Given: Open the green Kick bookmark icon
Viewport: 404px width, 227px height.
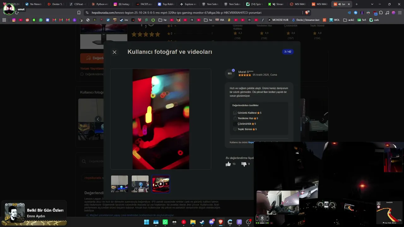Looking at the screenshot, I should 34,20.
